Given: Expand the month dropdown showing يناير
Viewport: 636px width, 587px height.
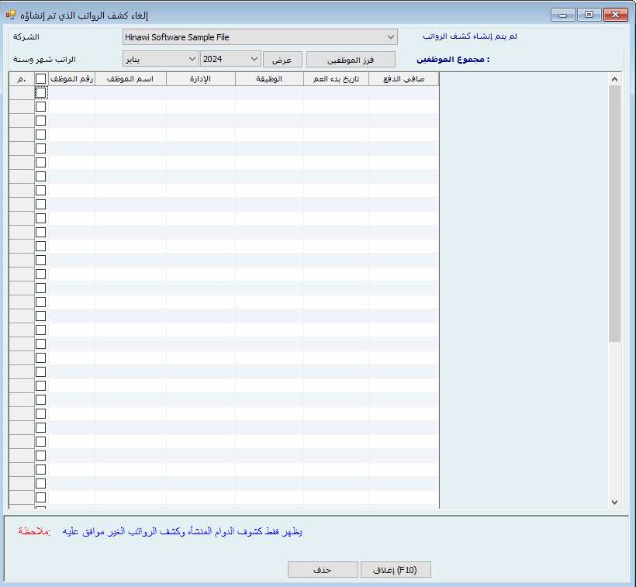Looking at the screenshot, I should pos(161,59).
